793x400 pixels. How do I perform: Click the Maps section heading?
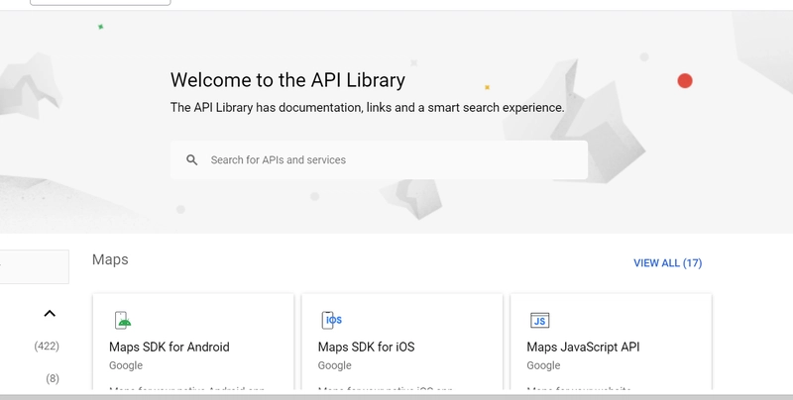click(x=110, y=259)
